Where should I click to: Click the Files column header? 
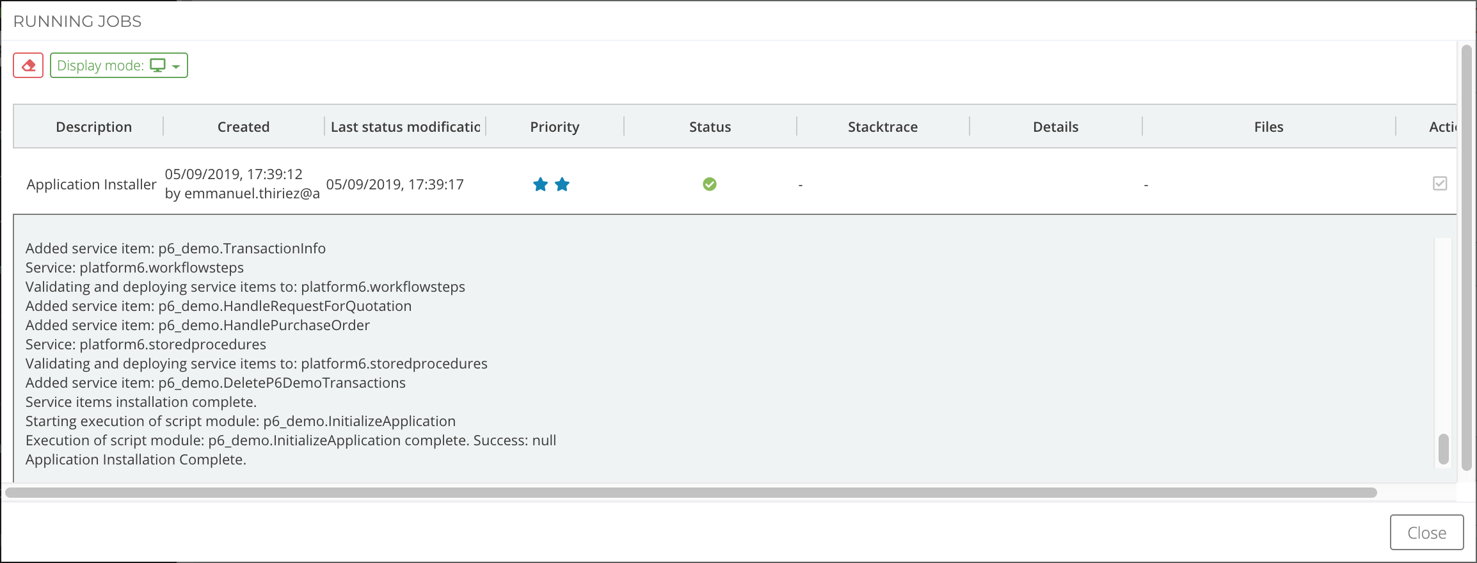pos(1268,127)
